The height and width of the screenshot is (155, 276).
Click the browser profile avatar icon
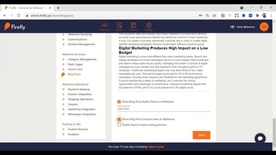coord(264,15)
